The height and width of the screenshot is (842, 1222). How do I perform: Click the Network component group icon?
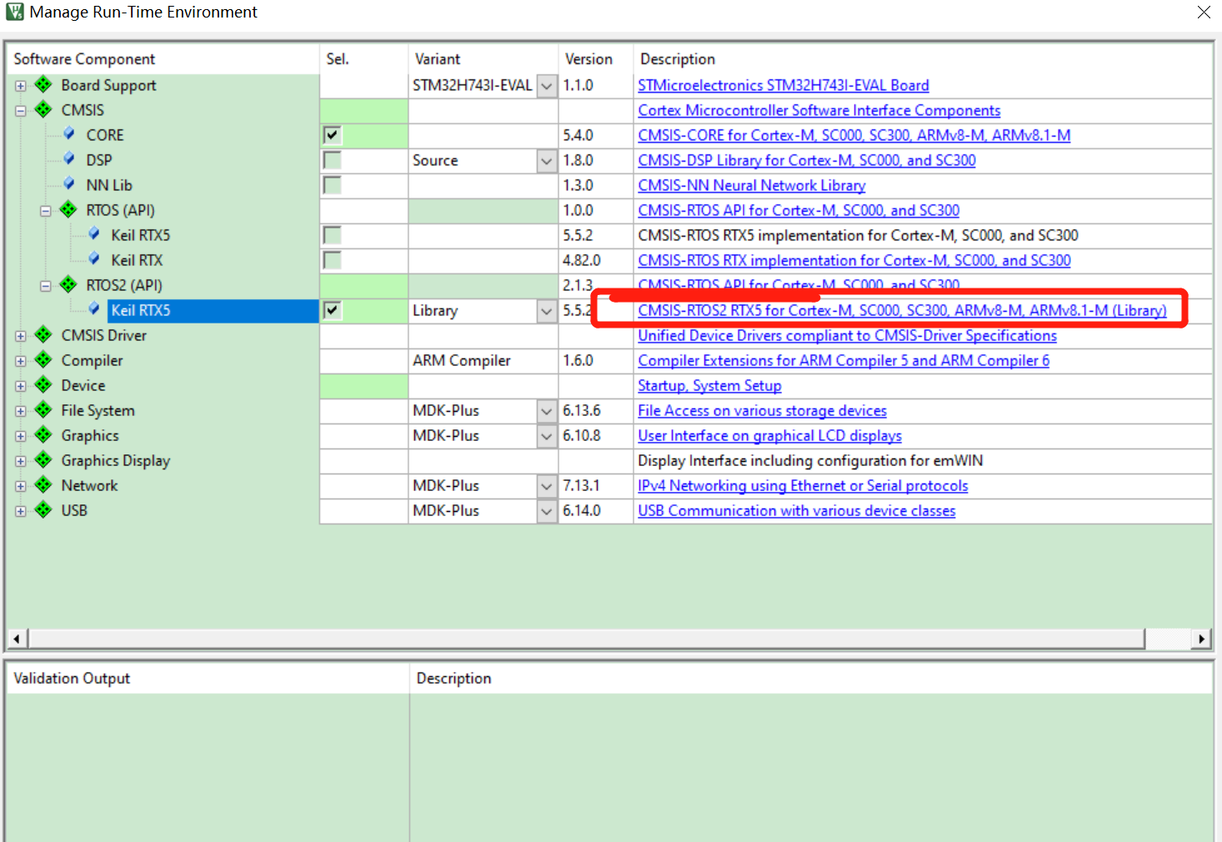tap(43, 485)
